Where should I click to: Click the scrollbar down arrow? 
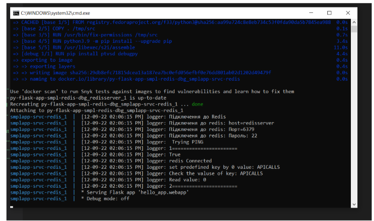click(x=353, y=203)
